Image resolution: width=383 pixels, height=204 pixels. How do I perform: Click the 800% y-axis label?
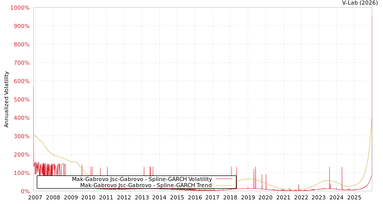pos(21,44)
